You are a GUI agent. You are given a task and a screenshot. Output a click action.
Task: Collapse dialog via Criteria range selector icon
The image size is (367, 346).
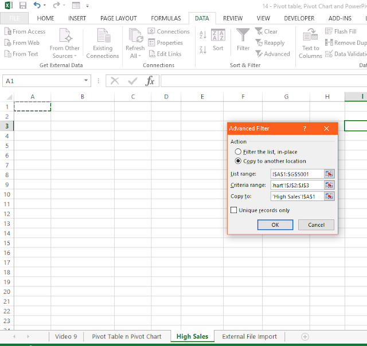coord(329,185)
